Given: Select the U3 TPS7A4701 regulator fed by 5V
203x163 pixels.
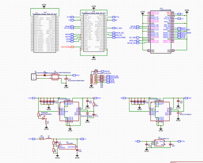Looking at the screenshot, I should coord(160,111).
